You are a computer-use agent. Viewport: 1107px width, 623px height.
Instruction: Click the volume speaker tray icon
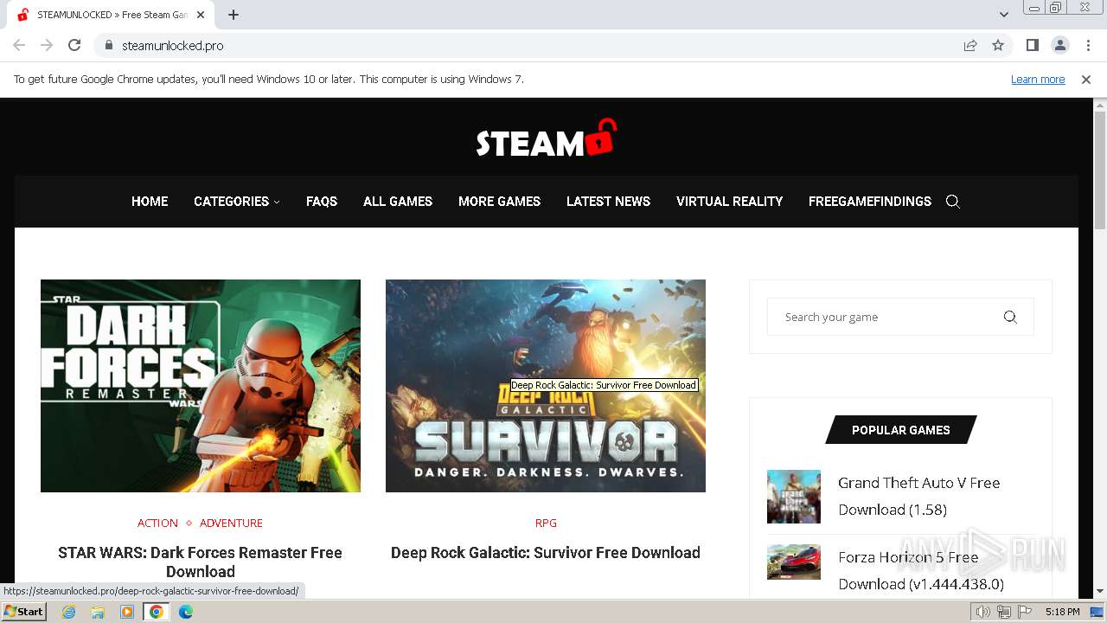coord(982,612)
